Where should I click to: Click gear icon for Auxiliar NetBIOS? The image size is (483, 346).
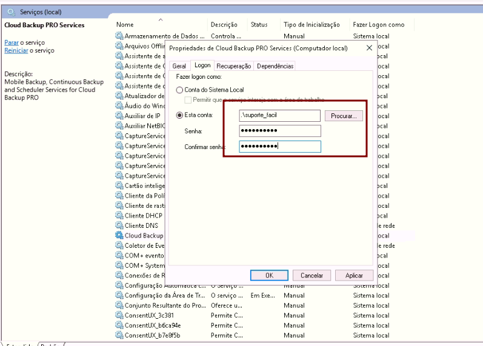[x=119, y=125]
